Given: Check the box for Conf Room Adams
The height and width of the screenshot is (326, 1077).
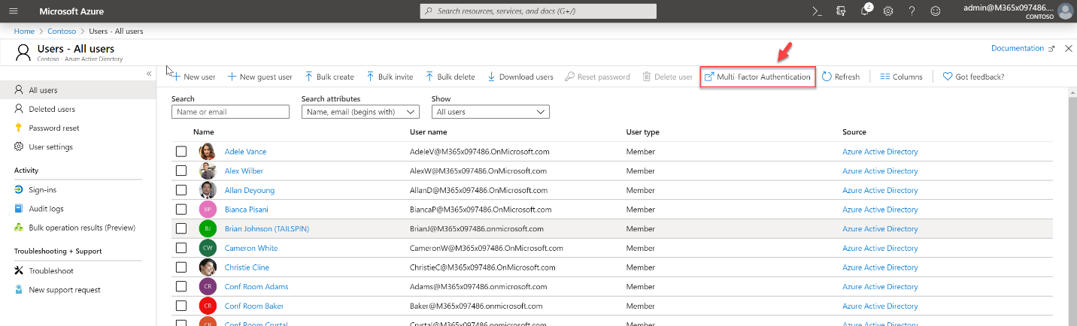Looking at the screenshot, I should [x=181, y=286].
